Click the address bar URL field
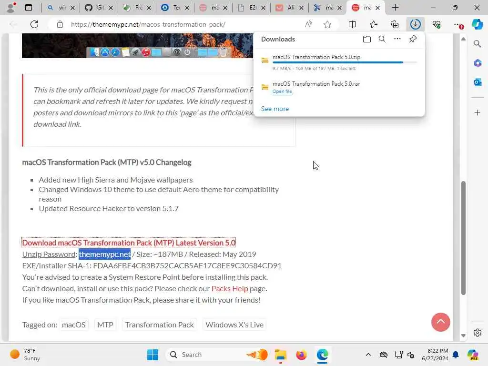 [x=183, y=24]
